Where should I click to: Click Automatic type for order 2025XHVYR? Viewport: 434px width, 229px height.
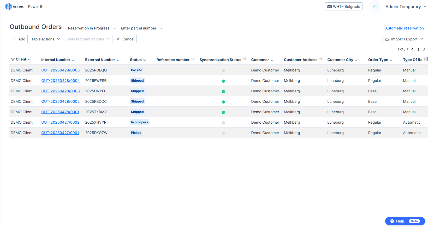coord(412,122)
